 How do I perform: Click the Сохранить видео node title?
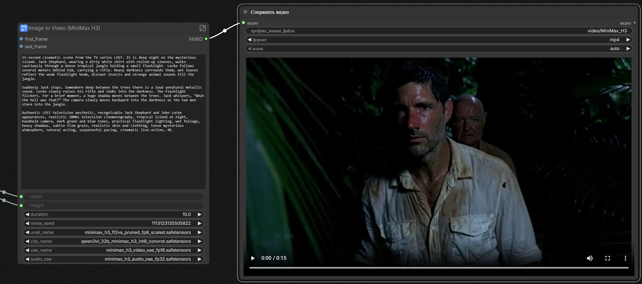[x=270, y=12]
